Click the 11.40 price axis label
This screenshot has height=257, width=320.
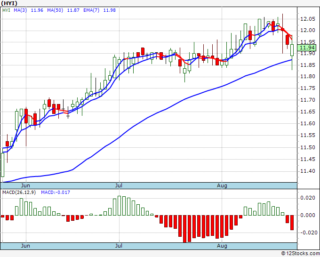pos(308,171)
